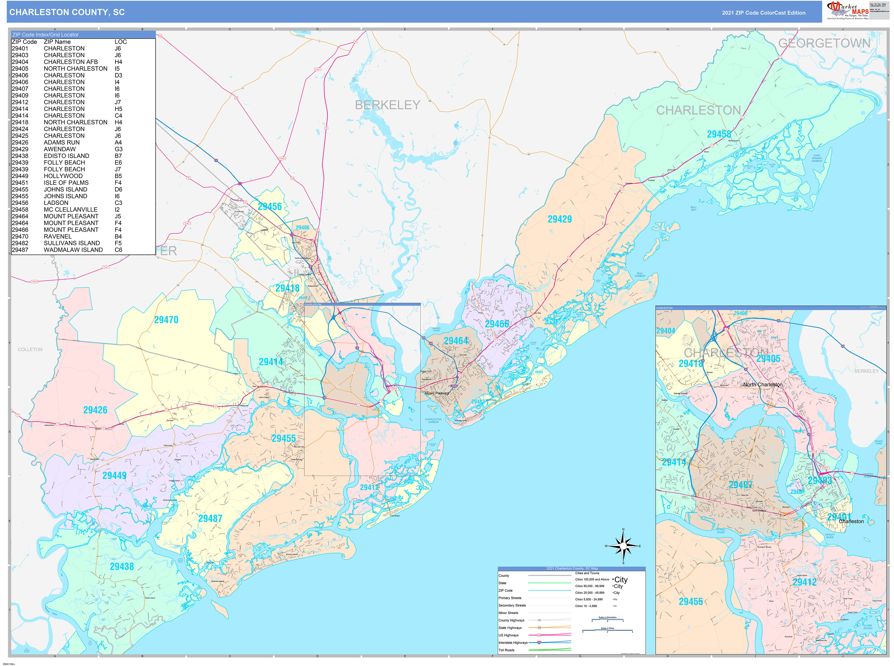The image size is (894, 666).
Task: Click the 29487 ZIP label on the map
Action: click(210, 518)
